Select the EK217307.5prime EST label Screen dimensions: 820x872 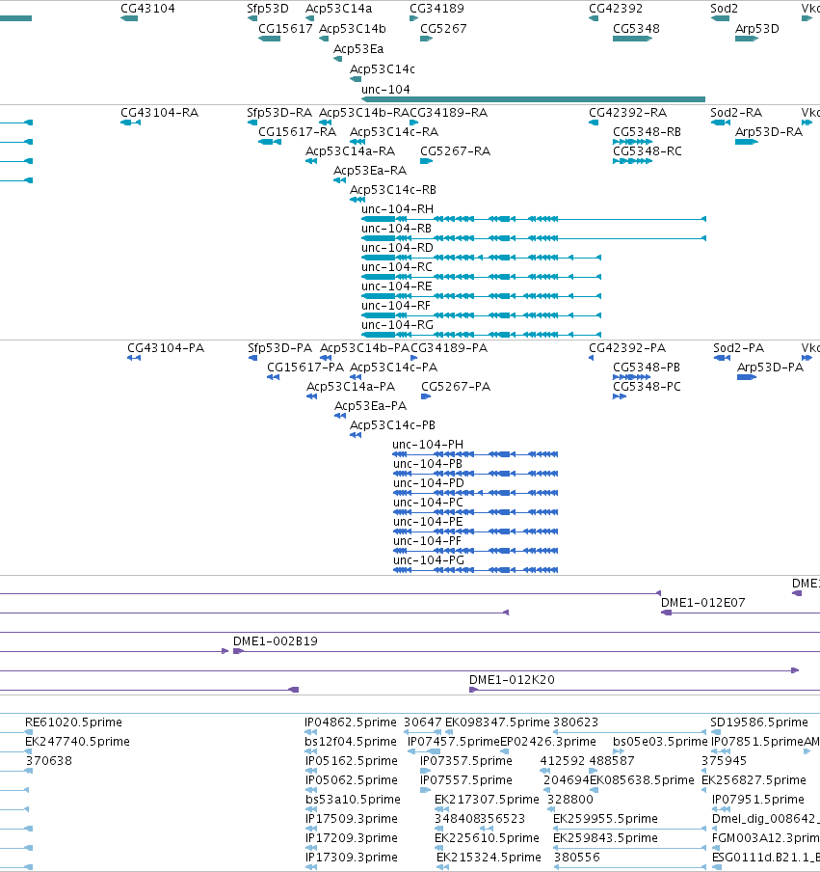coord(487,799)
